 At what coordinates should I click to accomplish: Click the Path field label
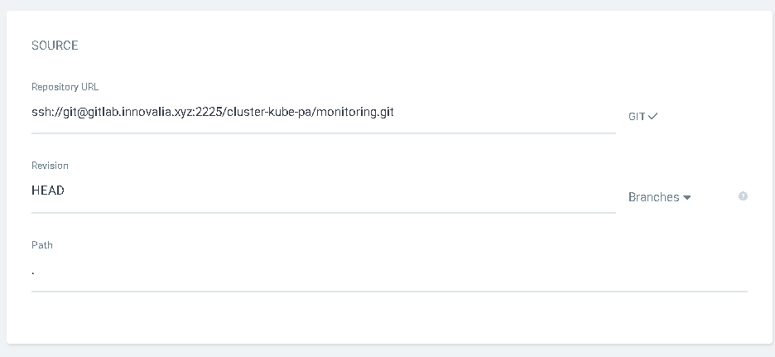(42, 245)
